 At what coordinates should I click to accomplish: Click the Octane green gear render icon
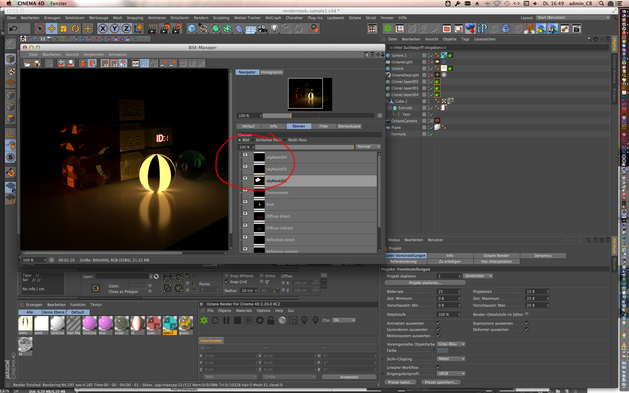pos(388,29)
